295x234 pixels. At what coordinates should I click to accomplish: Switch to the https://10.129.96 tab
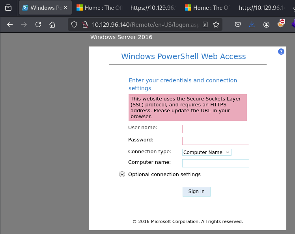[x=152, y=7]
